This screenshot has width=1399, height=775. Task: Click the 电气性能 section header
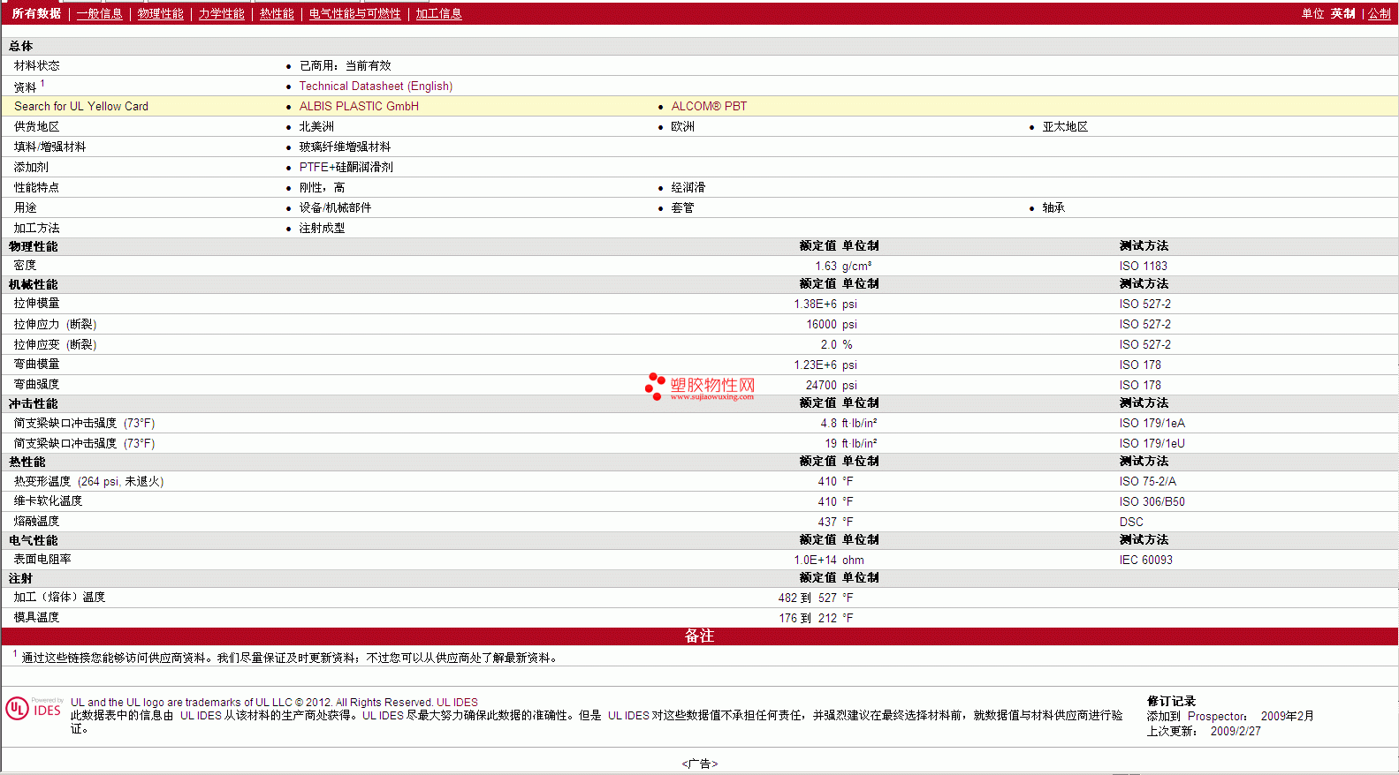click(33, 541)
